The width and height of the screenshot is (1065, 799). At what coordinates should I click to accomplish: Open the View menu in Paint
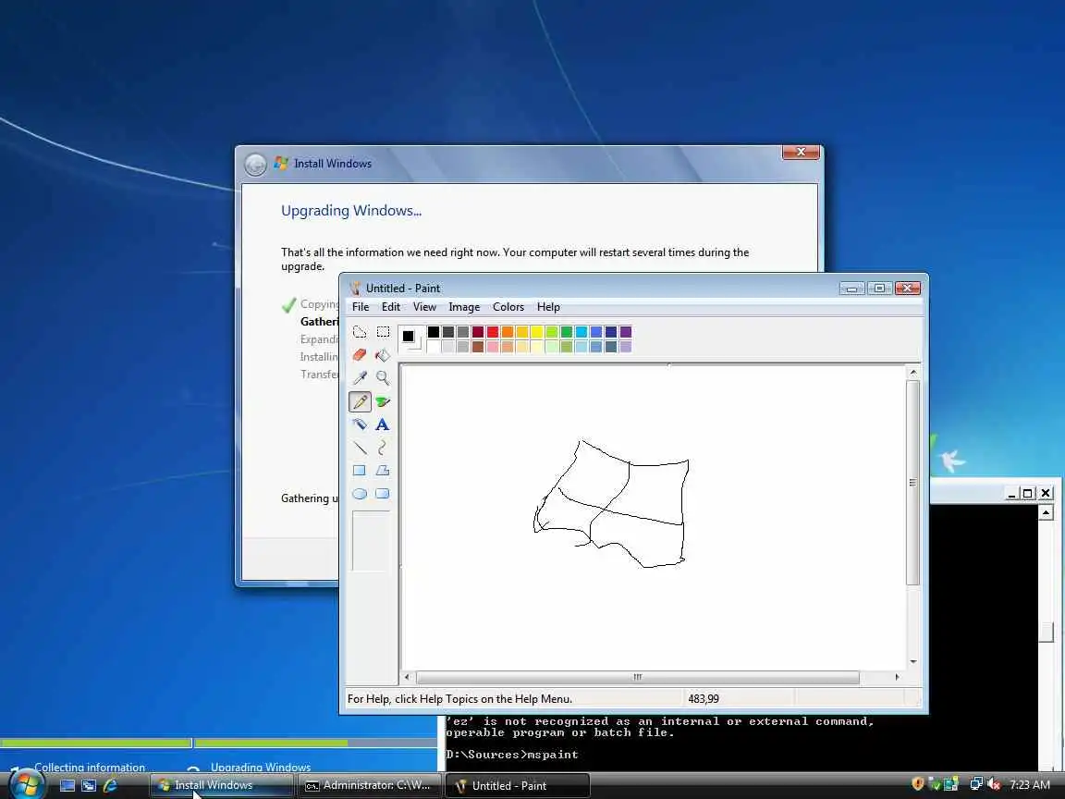point(424,307)
